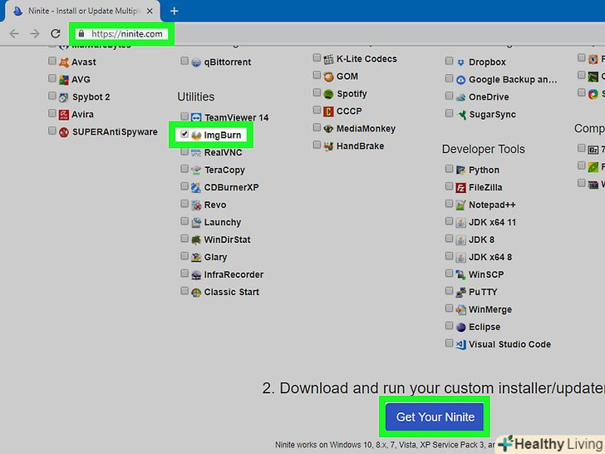Click the SUPERAntiSpyware icon
605x454 pixels.
point(64,132)
